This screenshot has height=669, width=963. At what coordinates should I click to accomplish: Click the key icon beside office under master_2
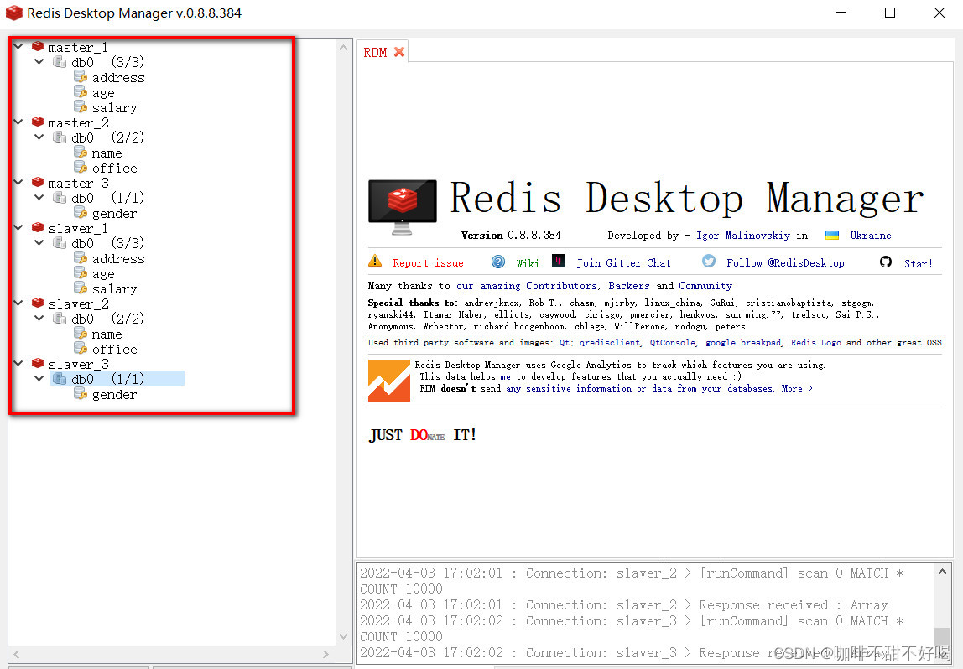[x=81, y=167]
